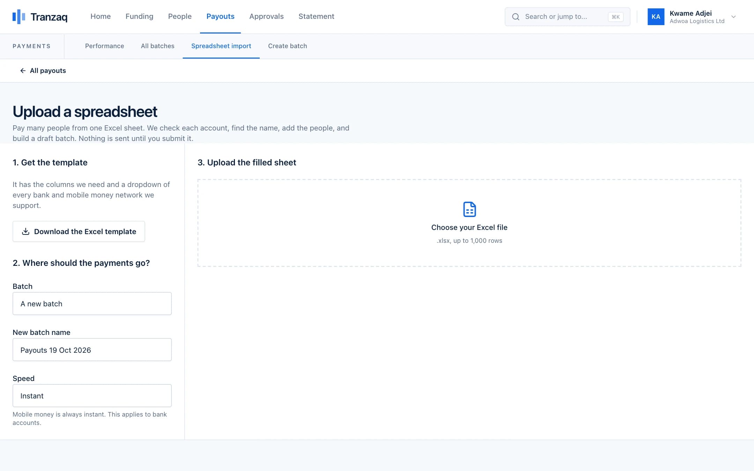Click the 'Upload a spreadsheet' page title
The width and height of the screenshot is (754, 471).
(85, 112)
